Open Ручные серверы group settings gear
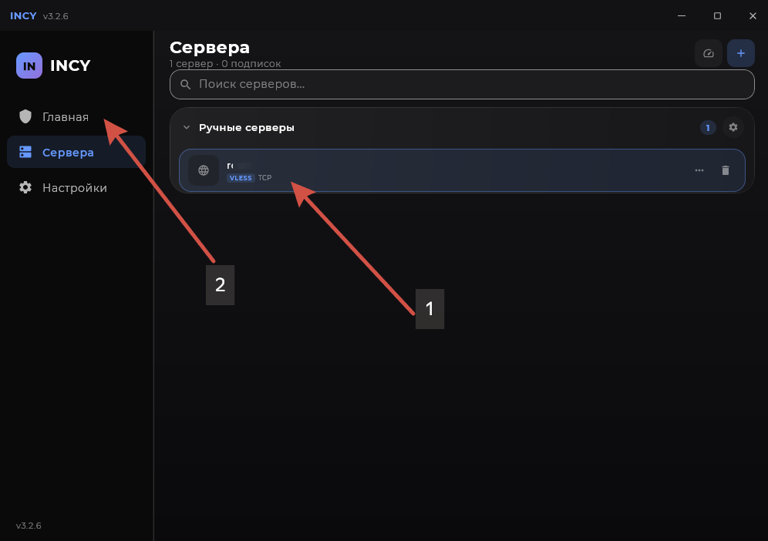 coord(733,127)
